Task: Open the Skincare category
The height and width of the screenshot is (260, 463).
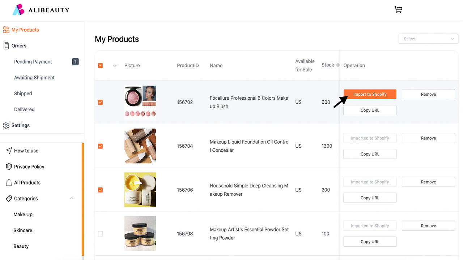Action: click(23, 230)
